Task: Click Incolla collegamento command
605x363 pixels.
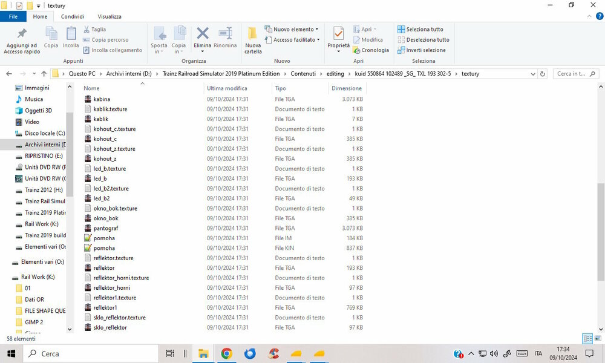Action: [113, 50]
